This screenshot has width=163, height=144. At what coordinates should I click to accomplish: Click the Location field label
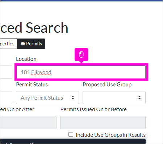pos(26,59)
